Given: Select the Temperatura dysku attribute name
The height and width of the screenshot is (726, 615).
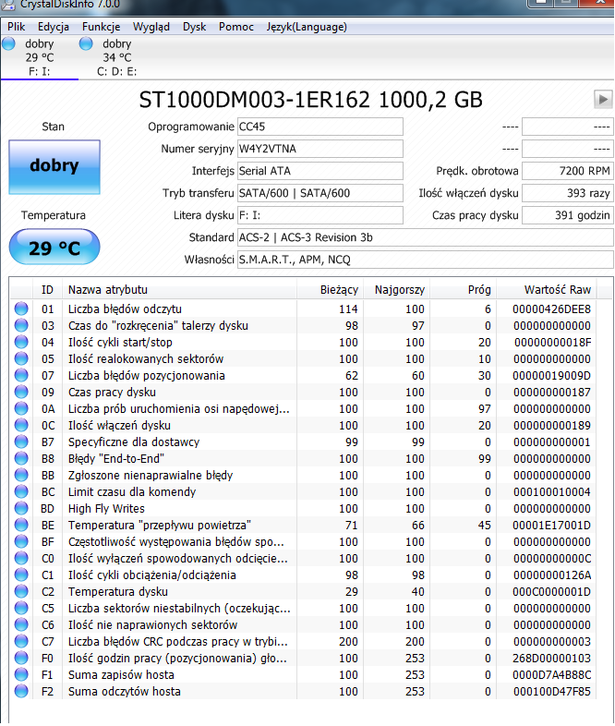Looking at the screenshot, I should (x=118, y=592).
